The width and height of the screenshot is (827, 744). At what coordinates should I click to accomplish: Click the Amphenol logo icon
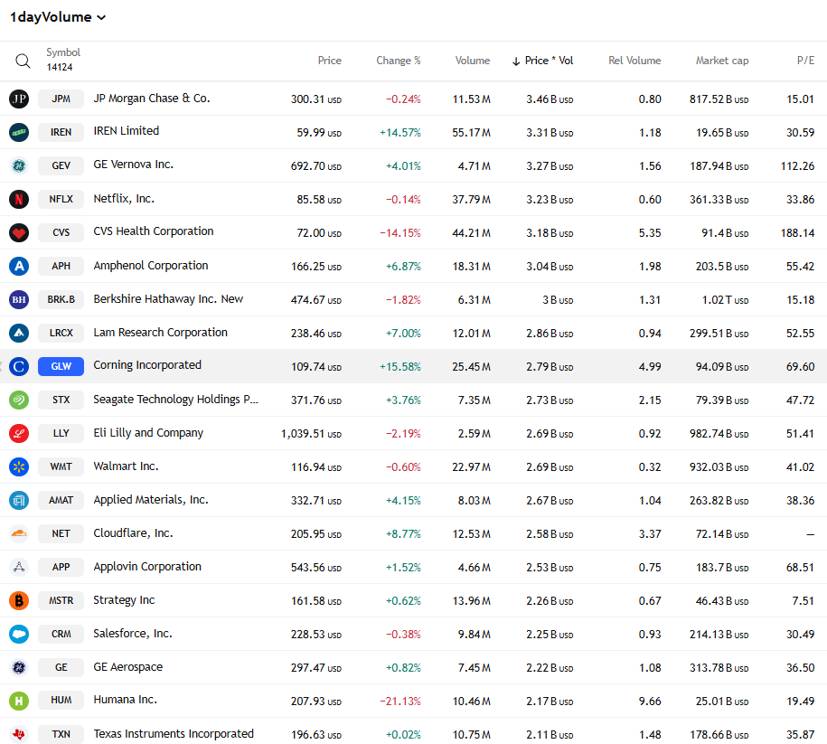(19, 266)
